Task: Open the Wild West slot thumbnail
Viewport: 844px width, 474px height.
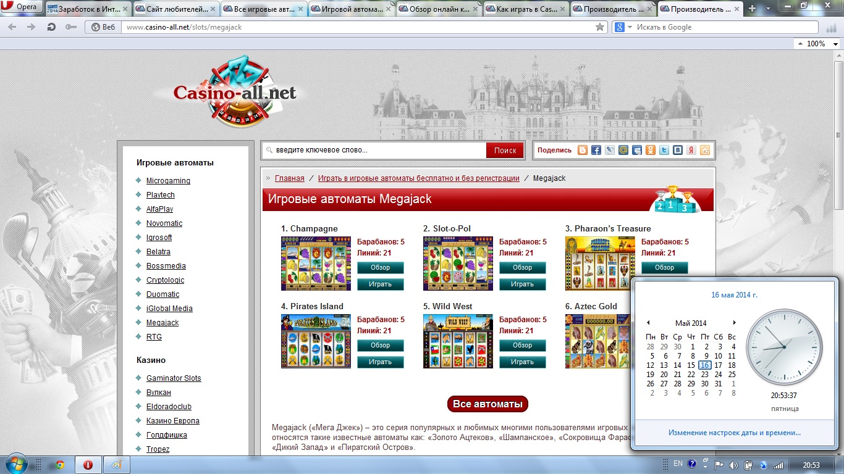Action: (458, 341)
